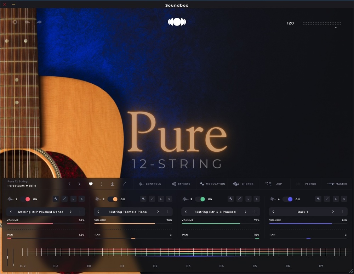Image resolution: width=354 pixels, height=274 pixels.
Task: Open the Chords tab
Action: (x=243, y=184)
